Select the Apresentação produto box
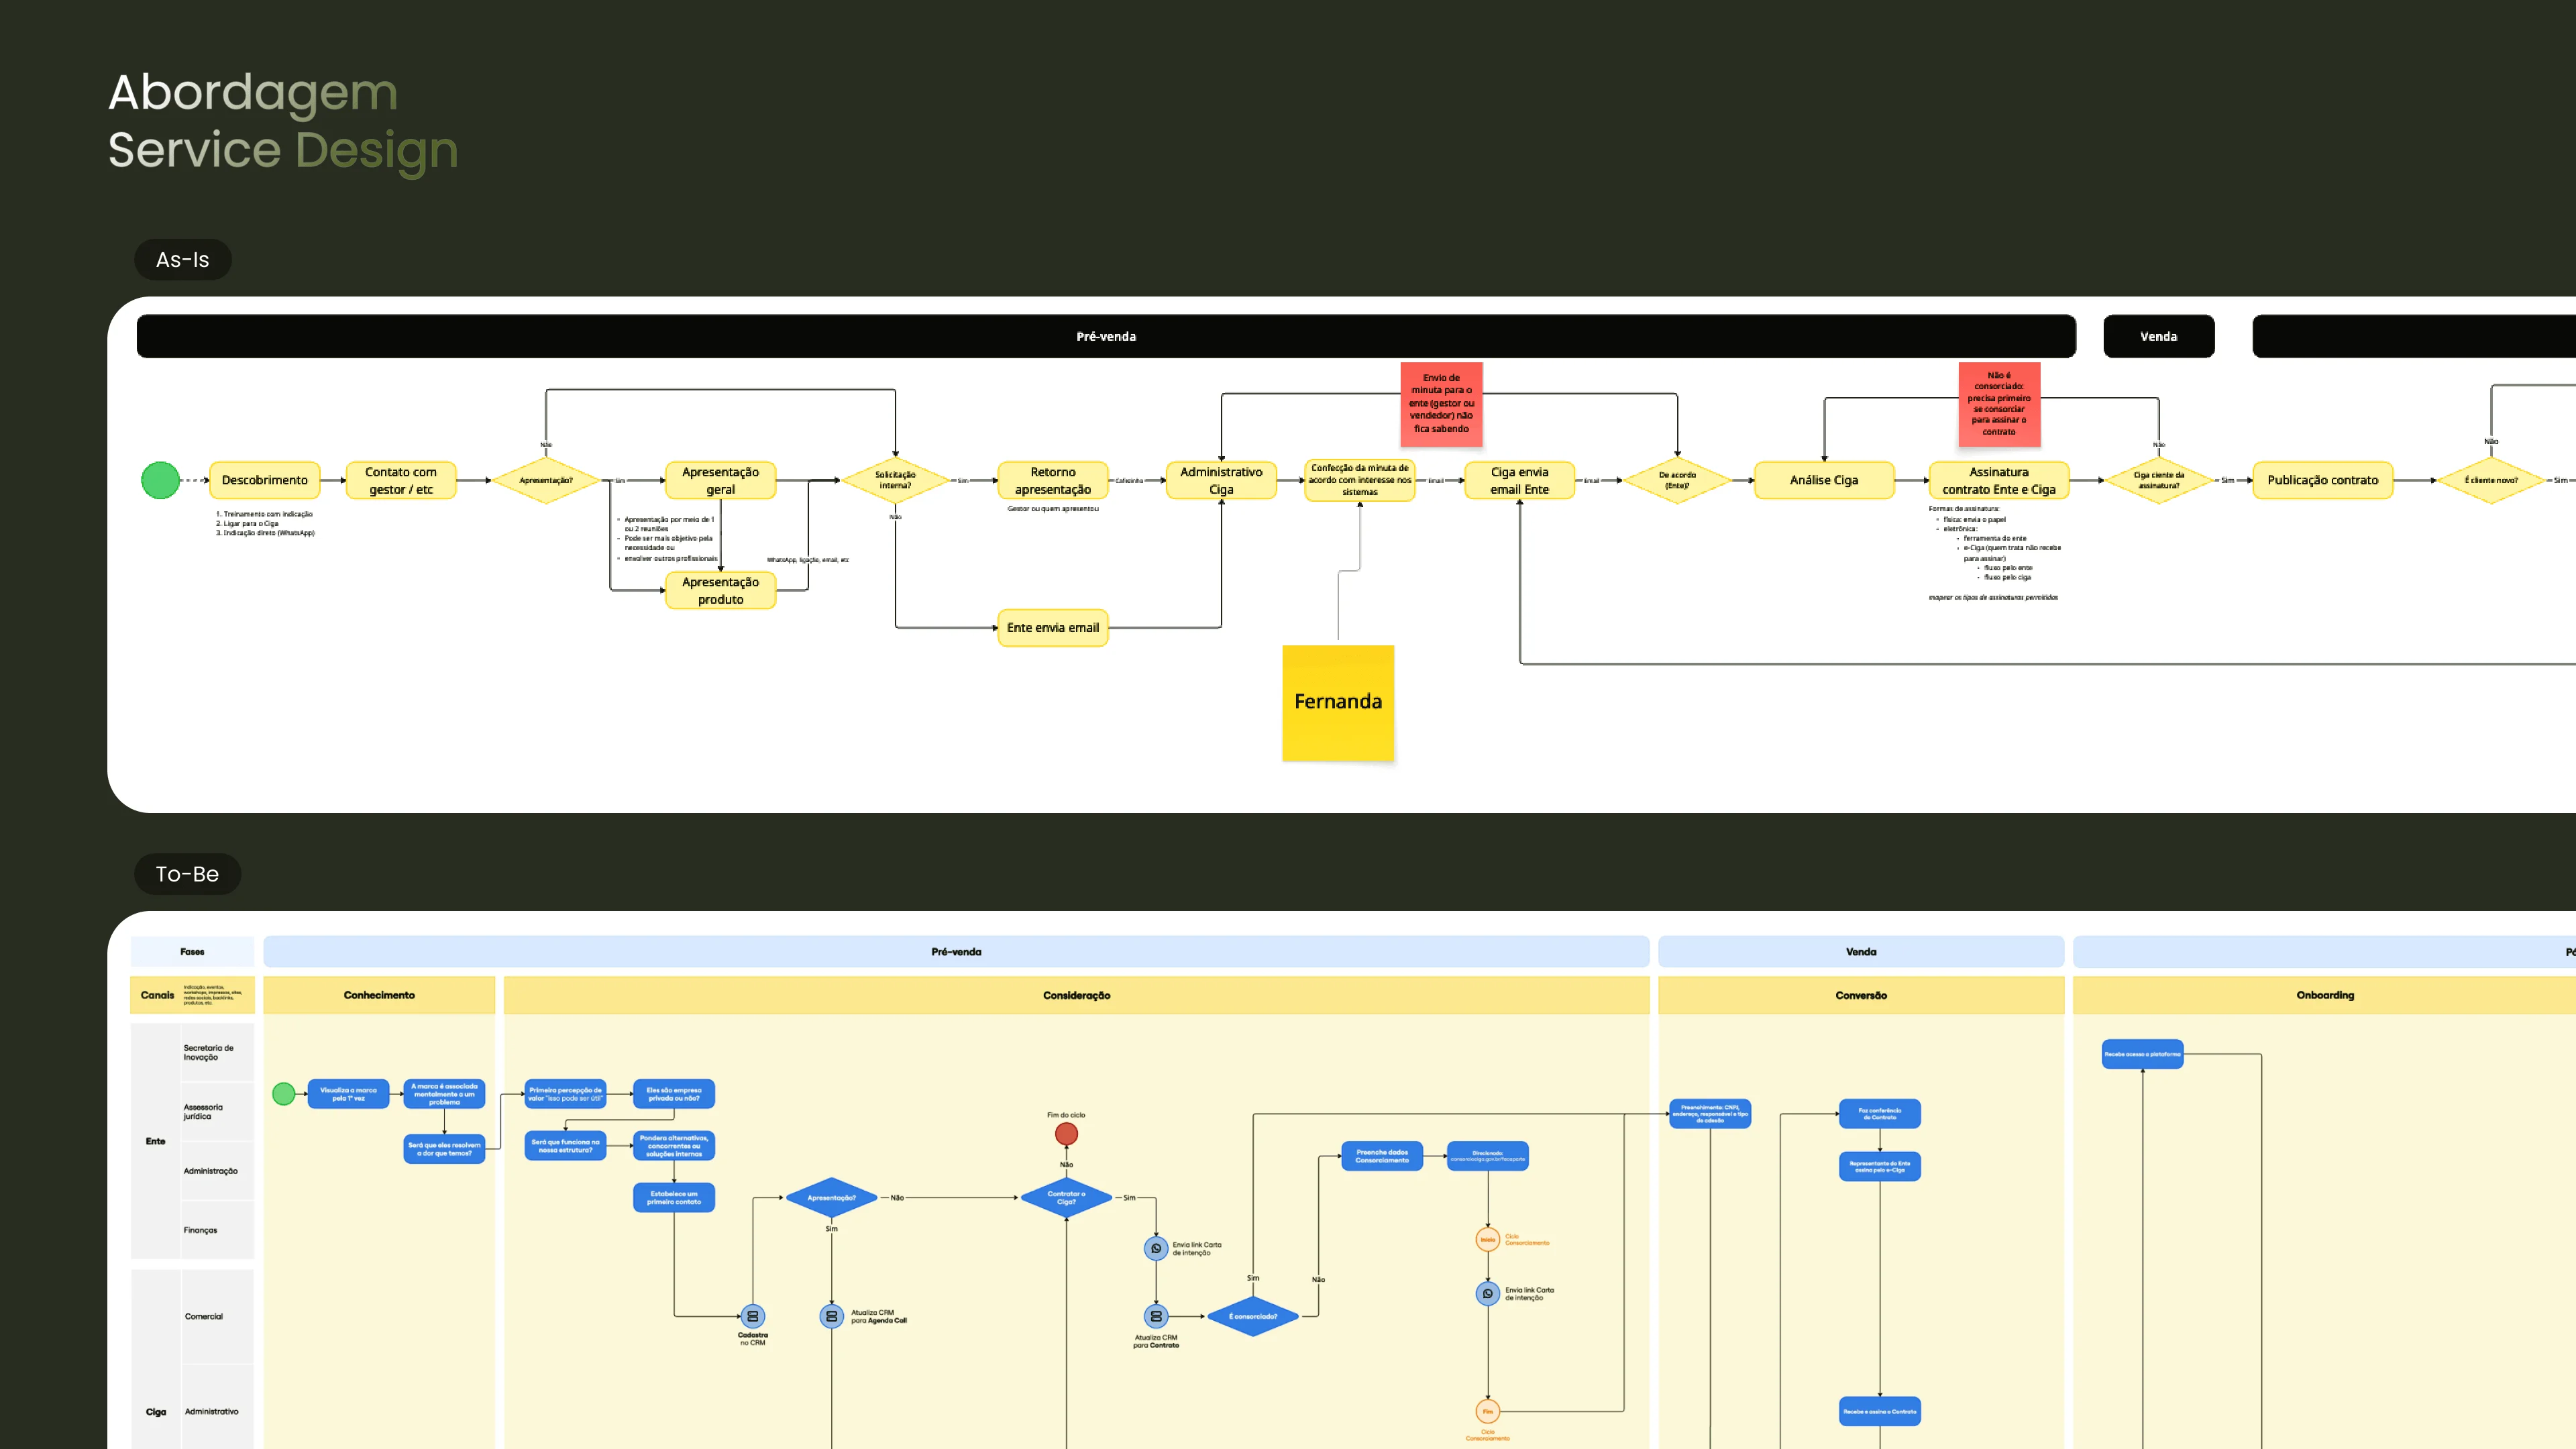 pos(721,590)
